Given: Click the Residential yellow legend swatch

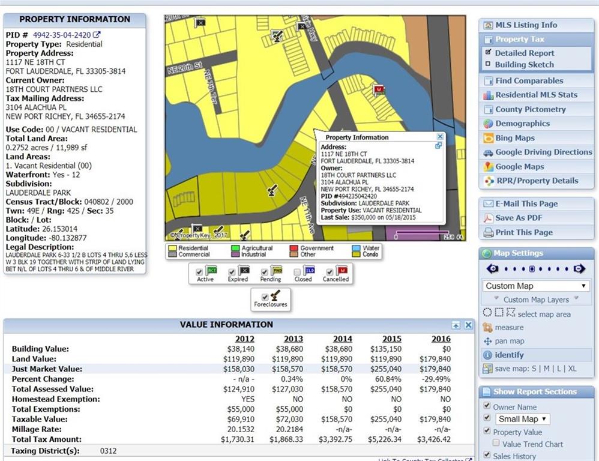Looking at the screenshot, I should pyautogui.click(x=173, y=248).
